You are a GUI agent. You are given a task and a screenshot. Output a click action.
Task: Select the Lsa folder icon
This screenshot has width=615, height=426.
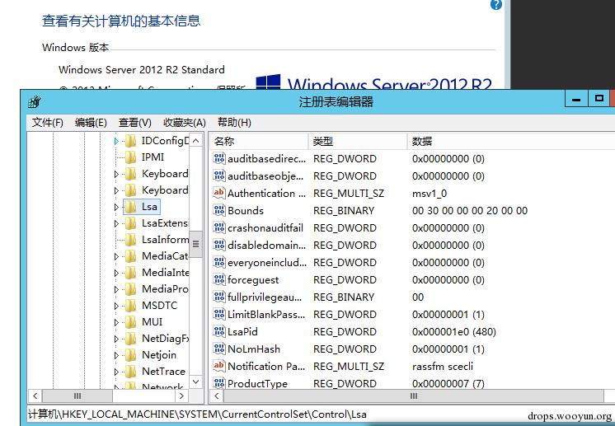(x=130, y=206)
